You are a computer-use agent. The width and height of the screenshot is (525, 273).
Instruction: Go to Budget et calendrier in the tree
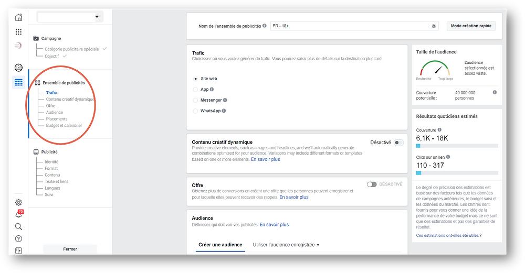64,126
